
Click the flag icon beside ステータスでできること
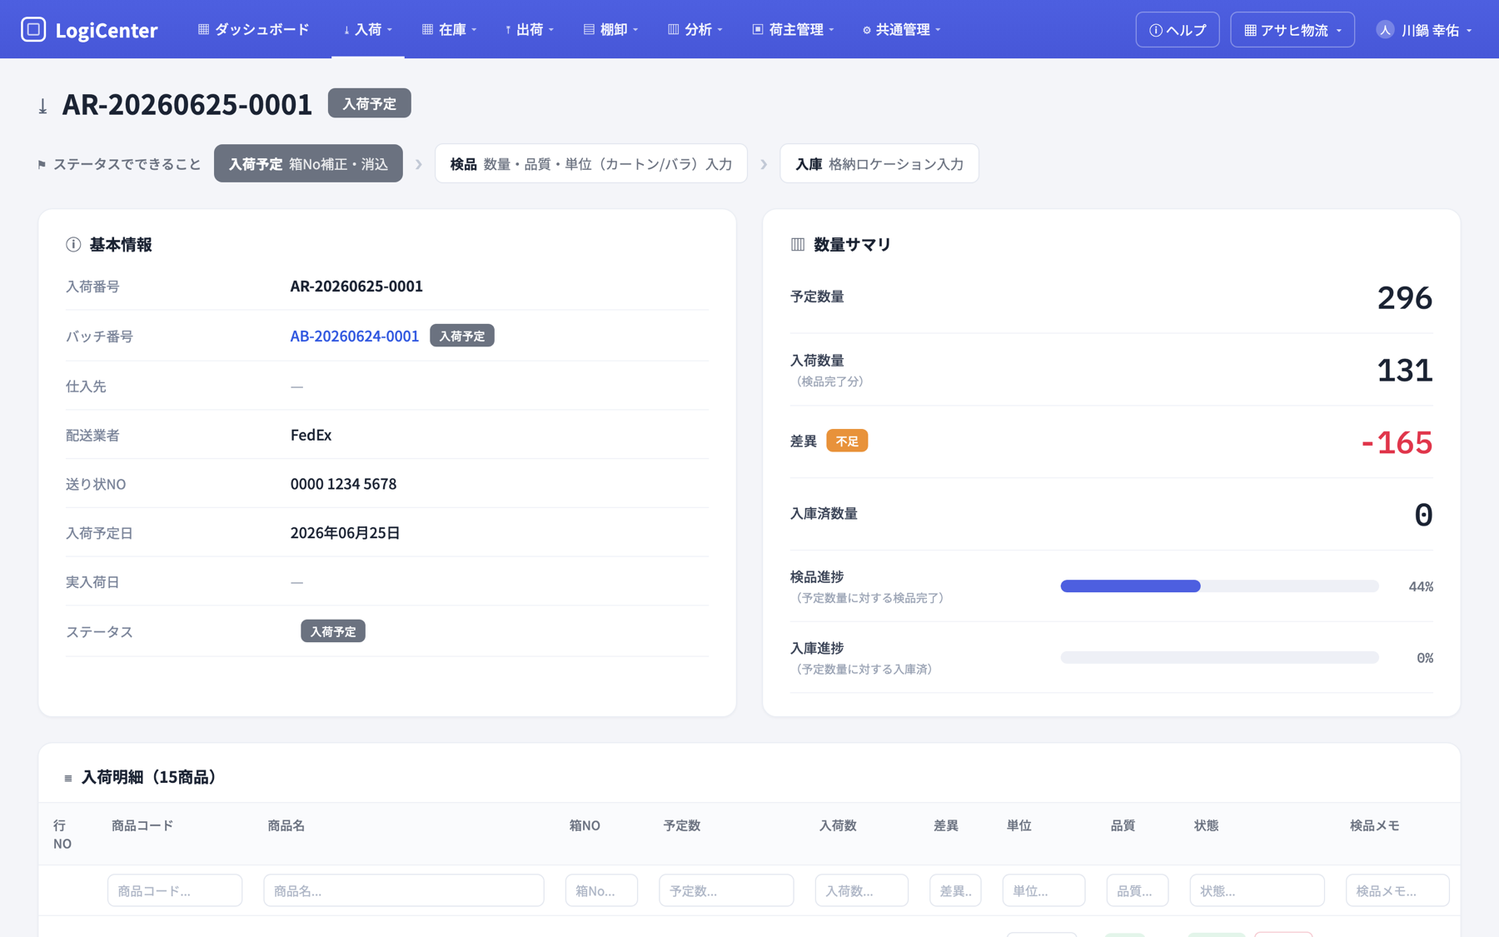42,164
